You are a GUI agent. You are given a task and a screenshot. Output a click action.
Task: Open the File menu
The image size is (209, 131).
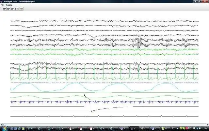[x=2, y=5]
